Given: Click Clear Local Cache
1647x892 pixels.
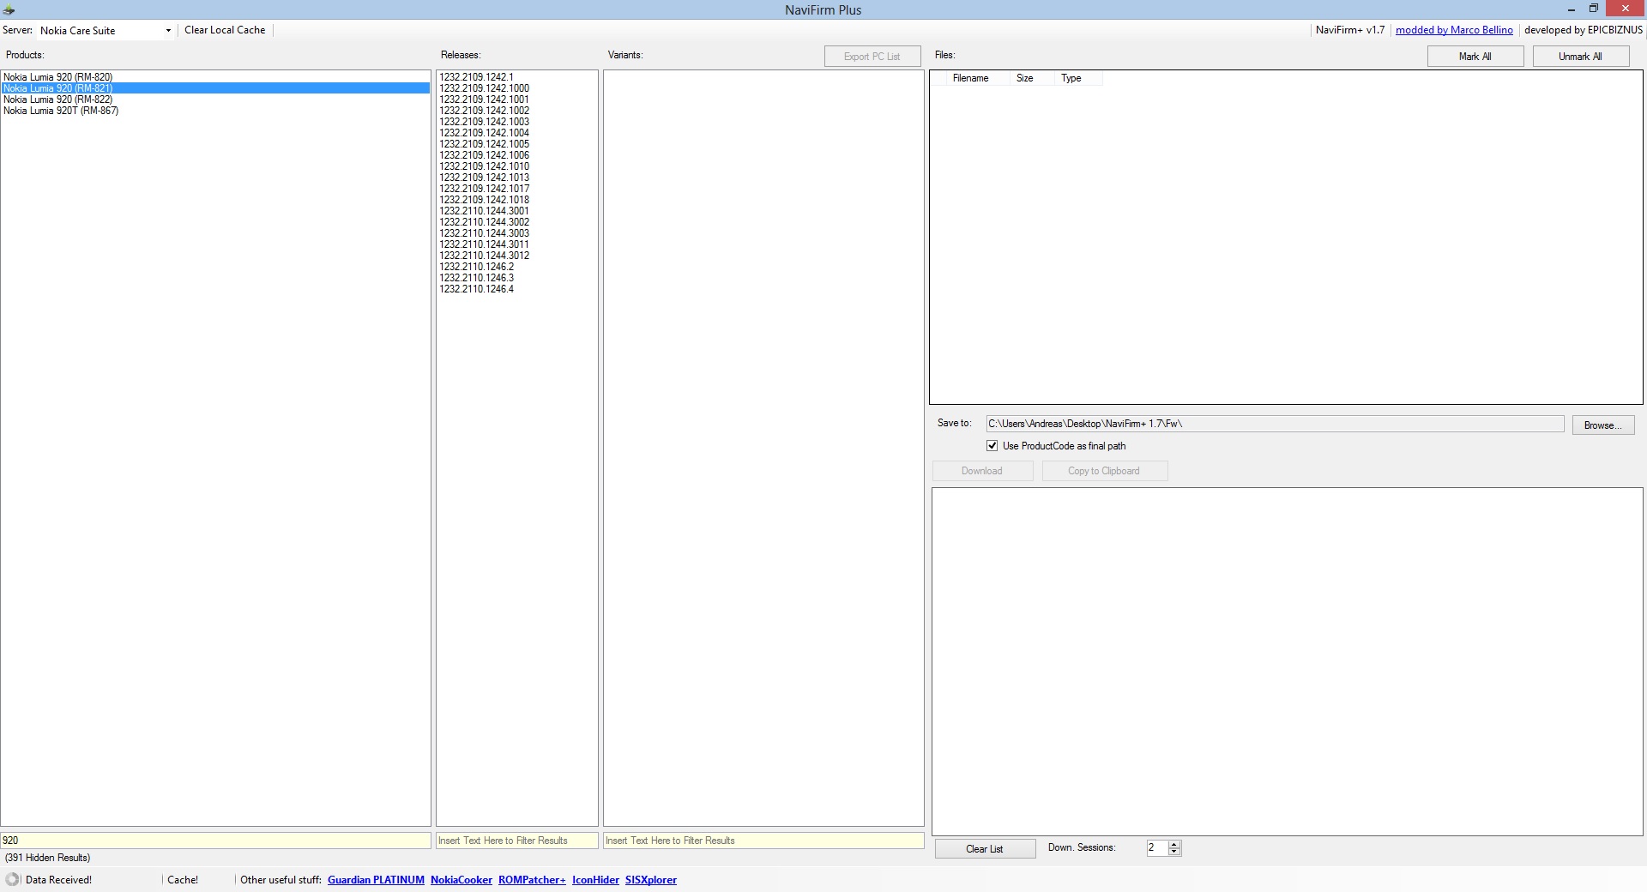Looking at the screenshot, I should pos(225,30).
